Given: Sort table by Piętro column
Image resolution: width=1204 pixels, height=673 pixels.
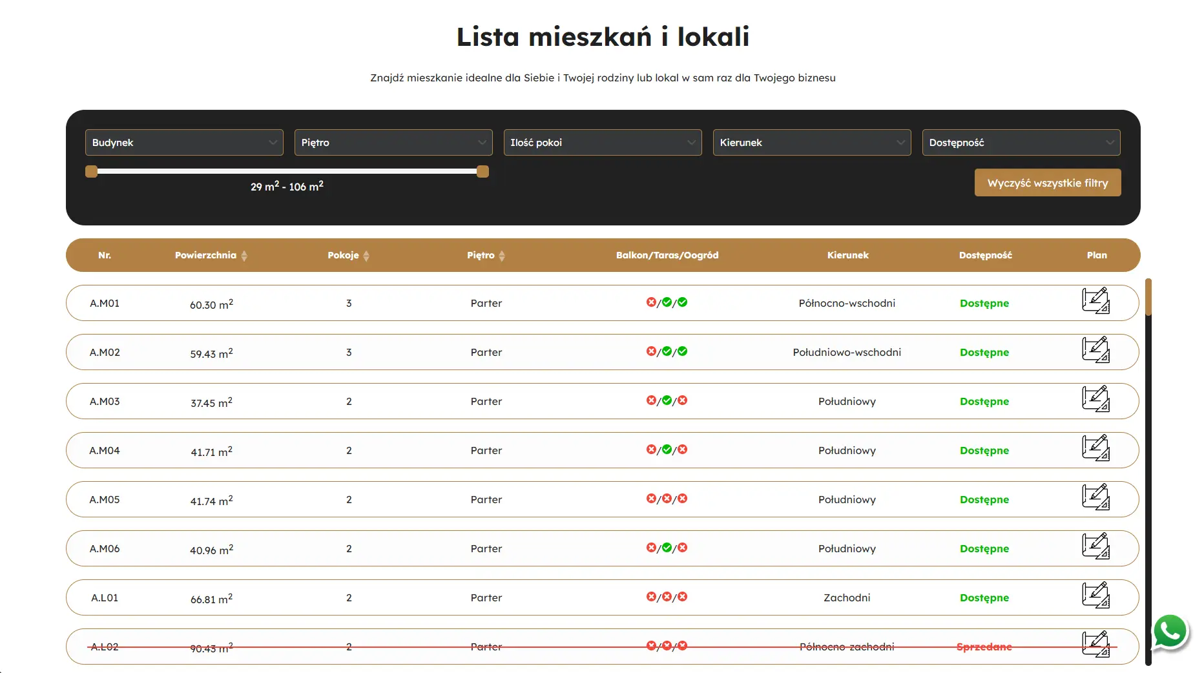Looking at the screenshot, I should click(502, 256).
